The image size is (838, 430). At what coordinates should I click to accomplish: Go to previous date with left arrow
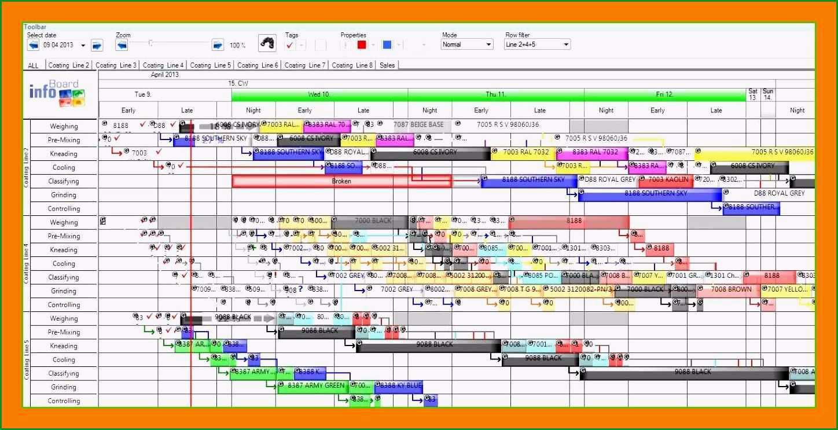click(33, 45)
